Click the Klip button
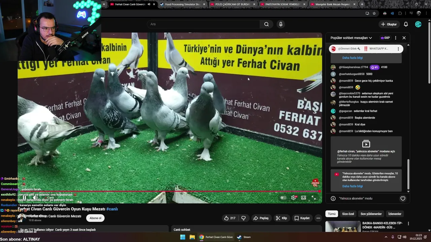The image size is (431, 242). click(281, 218)
